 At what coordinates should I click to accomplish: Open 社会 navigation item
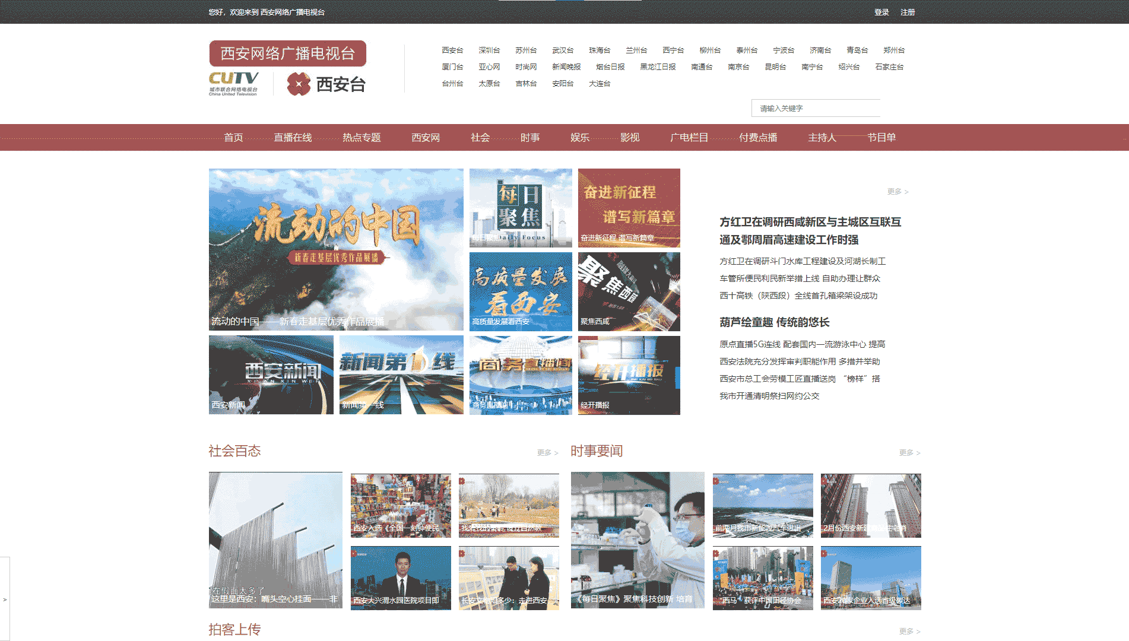click(x=480, y=138)
